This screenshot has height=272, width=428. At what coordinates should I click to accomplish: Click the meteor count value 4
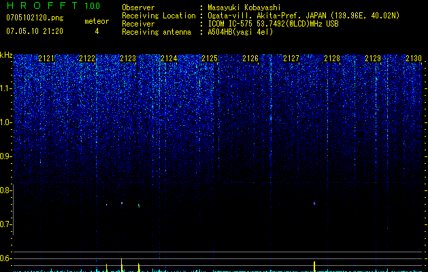tap(97, 31)
